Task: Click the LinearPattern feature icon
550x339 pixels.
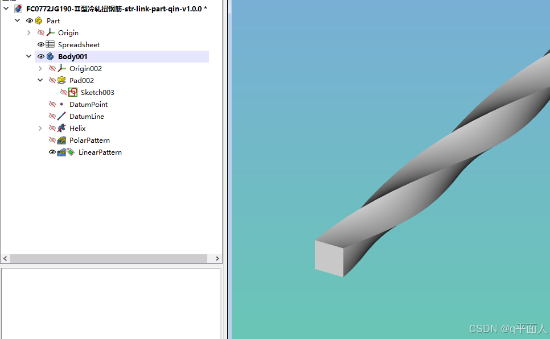Action: click(61, 152)
